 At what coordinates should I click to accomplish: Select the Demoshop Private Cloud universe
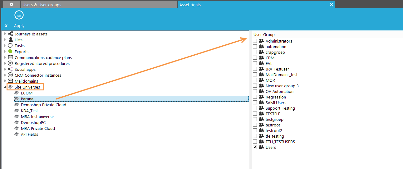coord(43,105)
